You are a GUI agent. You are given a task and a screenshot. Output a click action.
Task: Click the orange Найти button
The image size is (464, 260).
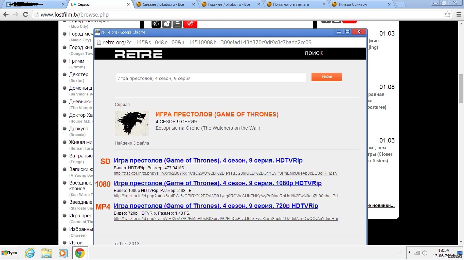[327, 77]
